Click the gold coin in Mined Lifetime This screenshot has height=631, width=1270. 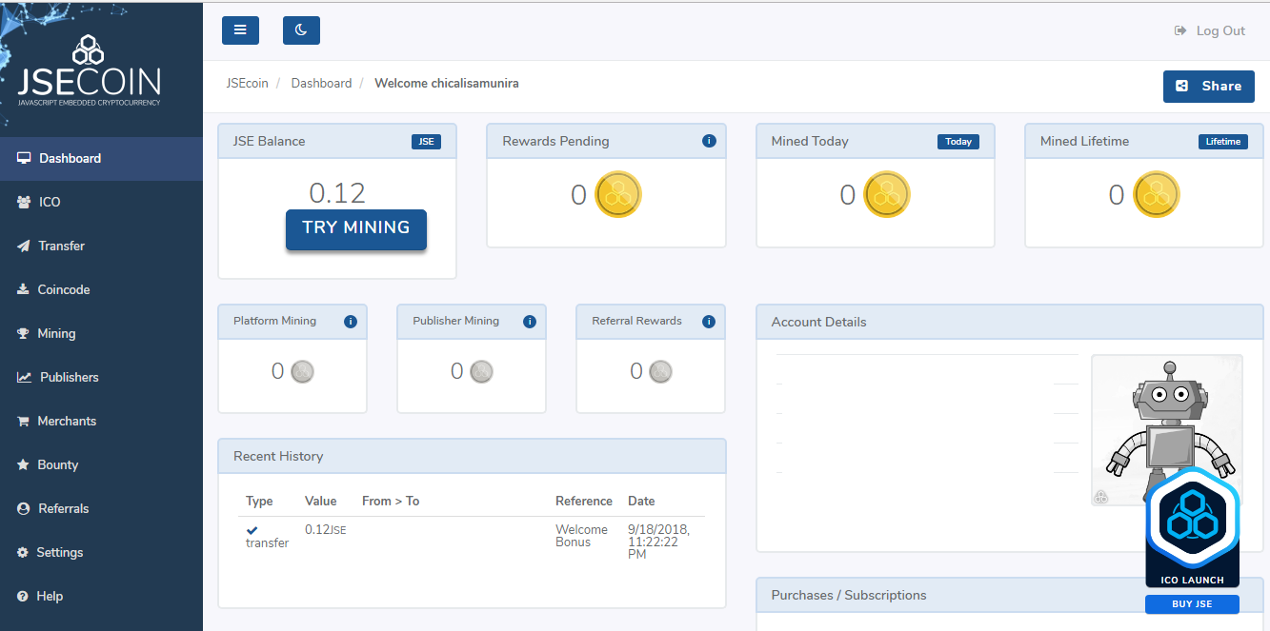tap(1157, 195)
